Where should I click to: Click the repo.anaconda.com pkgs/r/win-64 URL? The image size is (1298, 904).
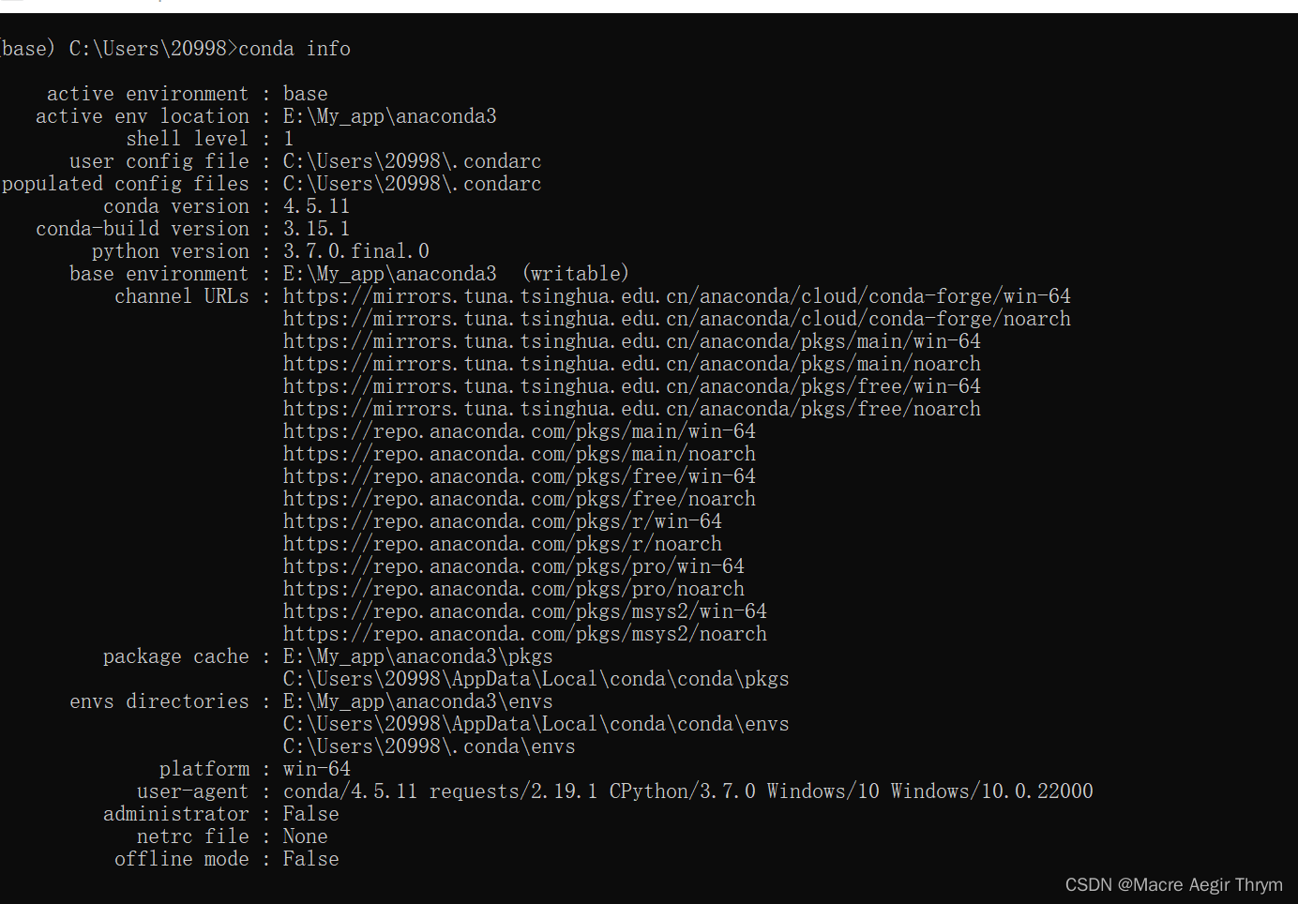503,521
